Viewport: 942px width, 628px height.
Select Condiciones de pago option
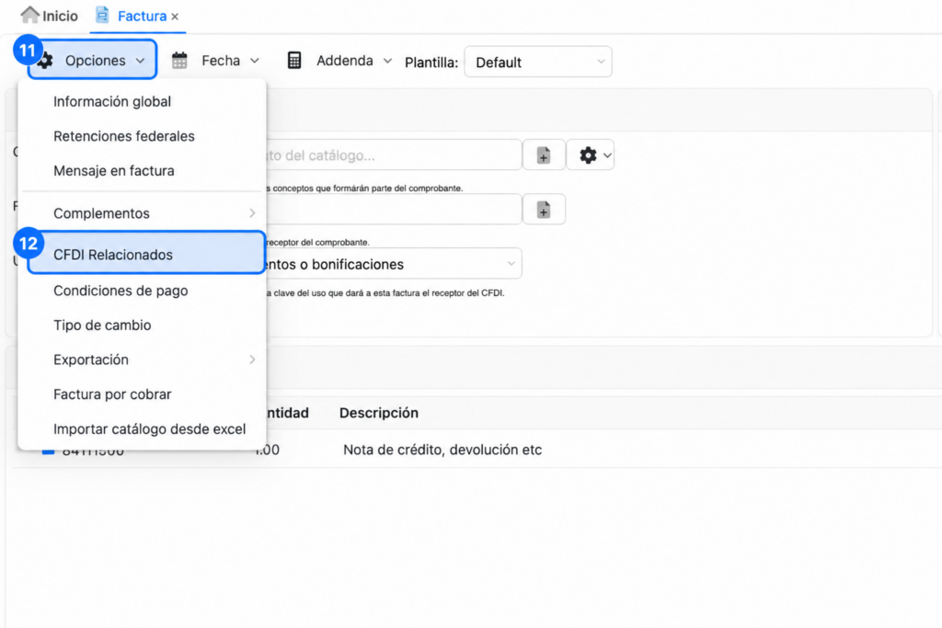pos(143,291)
